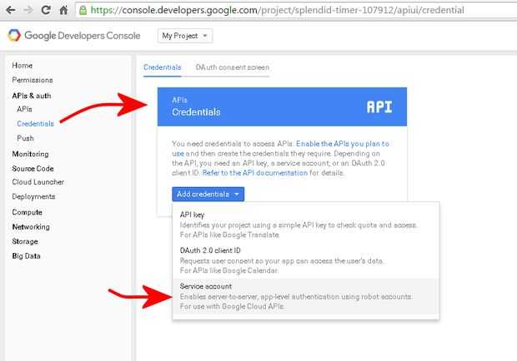Click the API graphic in Credentials header

point(379,107)
